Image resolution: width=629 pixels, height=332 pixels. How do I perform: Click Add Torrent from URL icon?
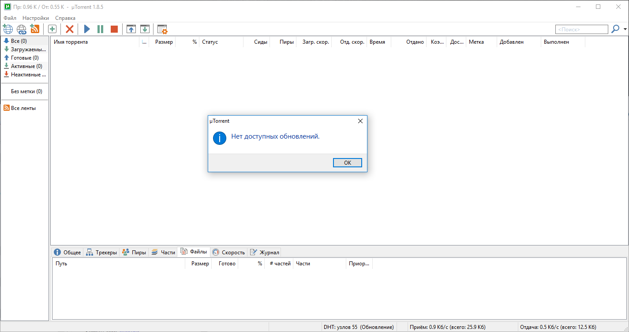pyautogui.click(x=22, y=29)
